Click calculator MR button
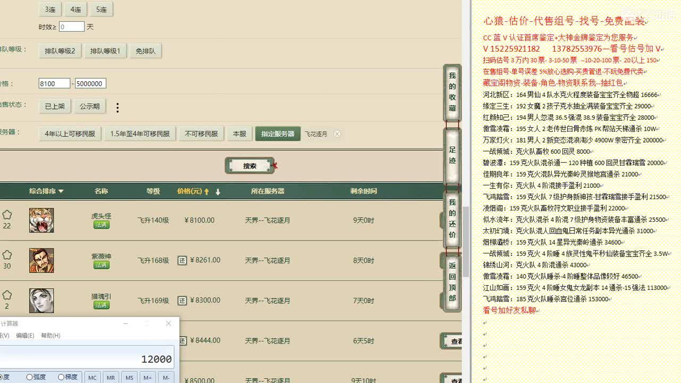Viewport: 681px width, 383px height. click(x=111, y=377)
